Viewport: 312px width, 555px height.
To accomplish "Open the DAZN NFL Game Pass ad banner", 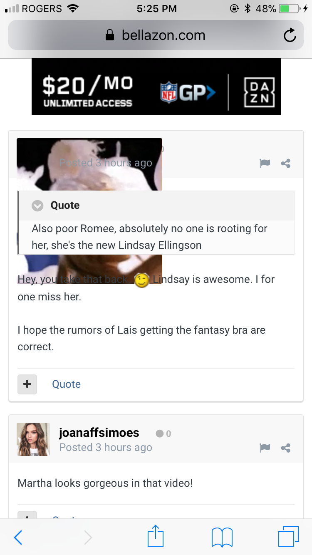I will click(156, 87).
